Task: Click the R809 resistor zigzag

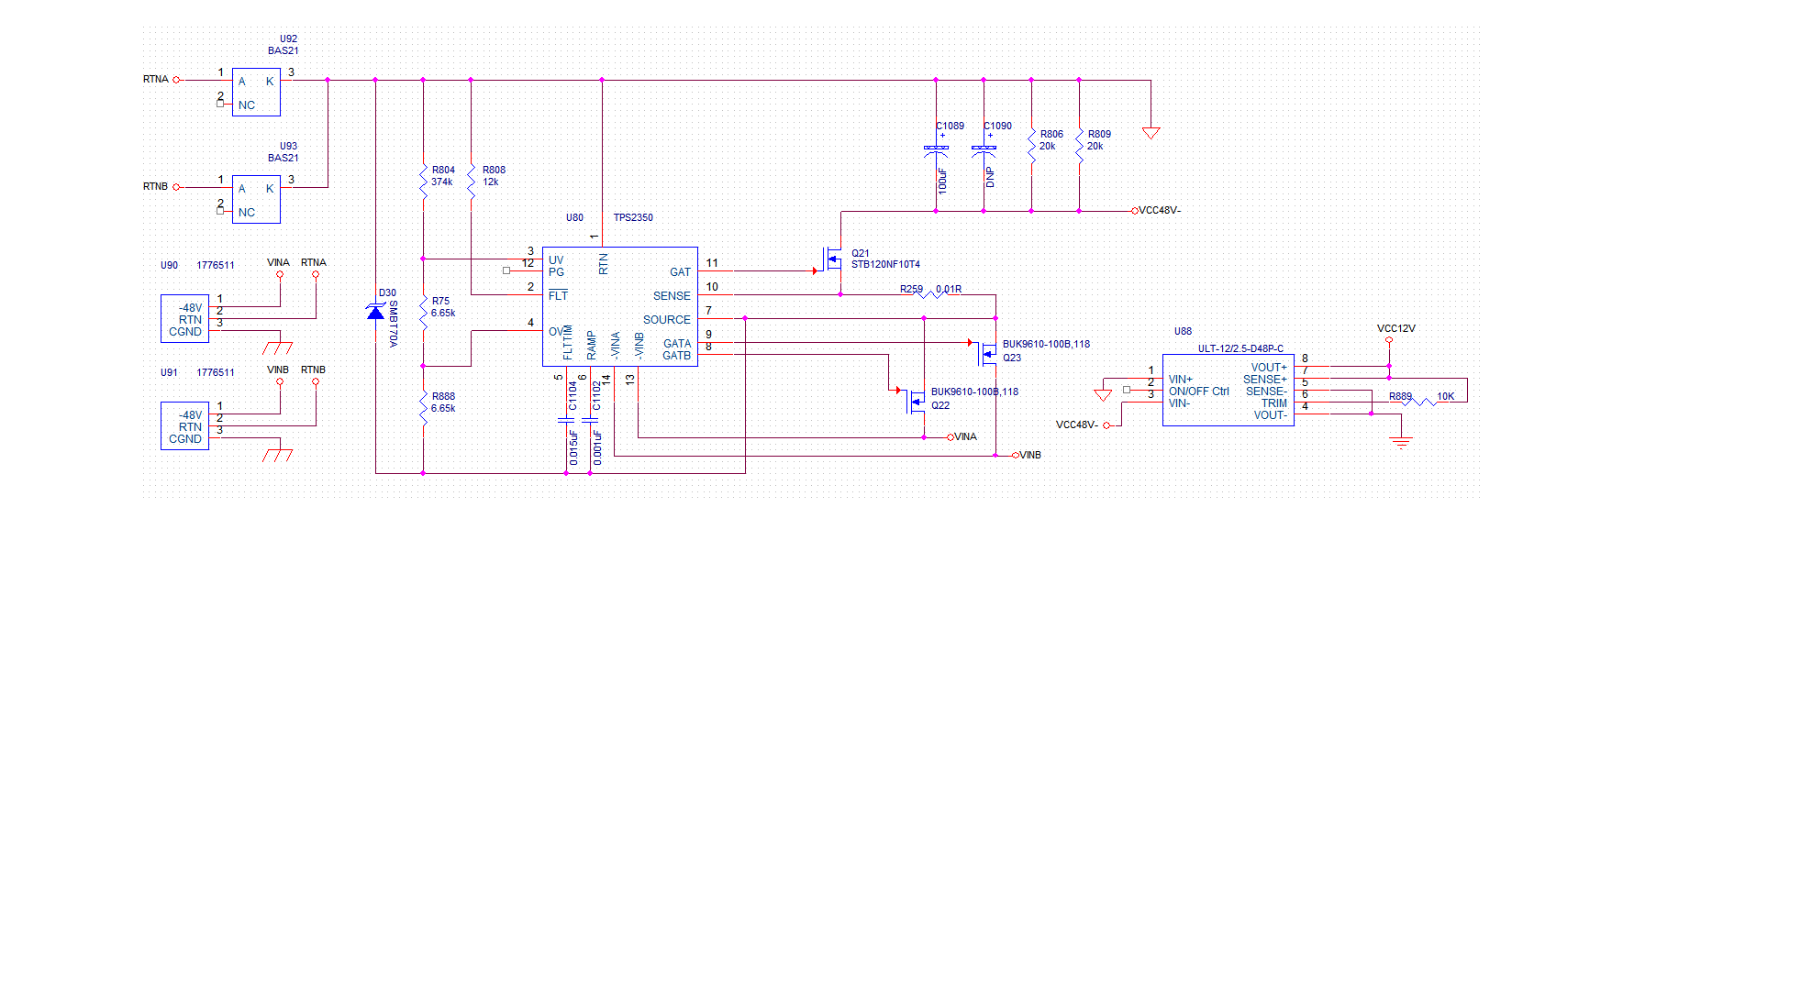Action: pos(1079,146)
